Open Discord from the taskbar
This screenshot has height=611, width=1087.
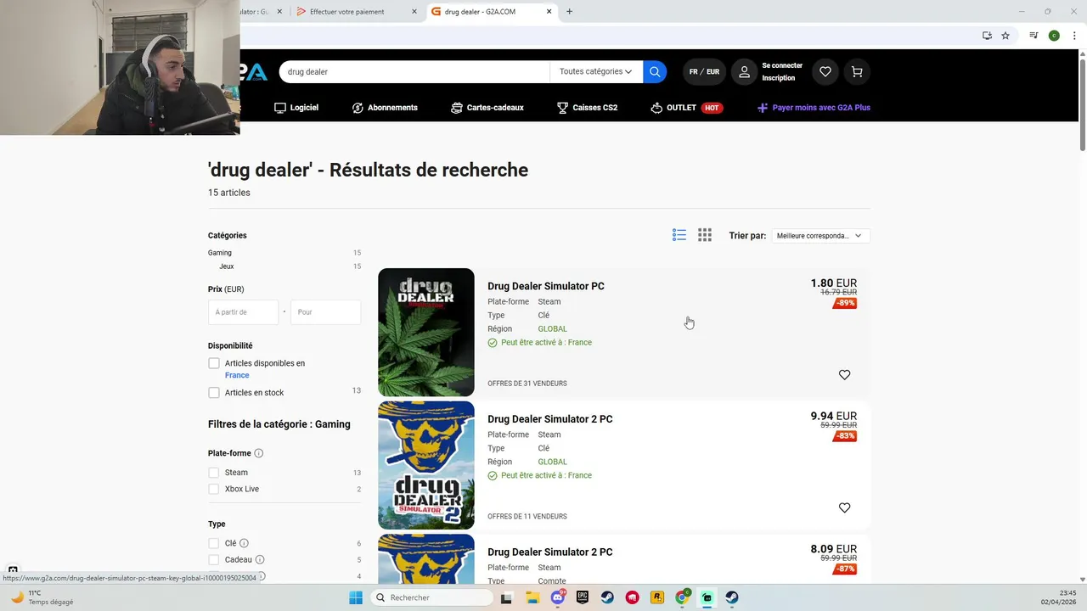point(558,597)
